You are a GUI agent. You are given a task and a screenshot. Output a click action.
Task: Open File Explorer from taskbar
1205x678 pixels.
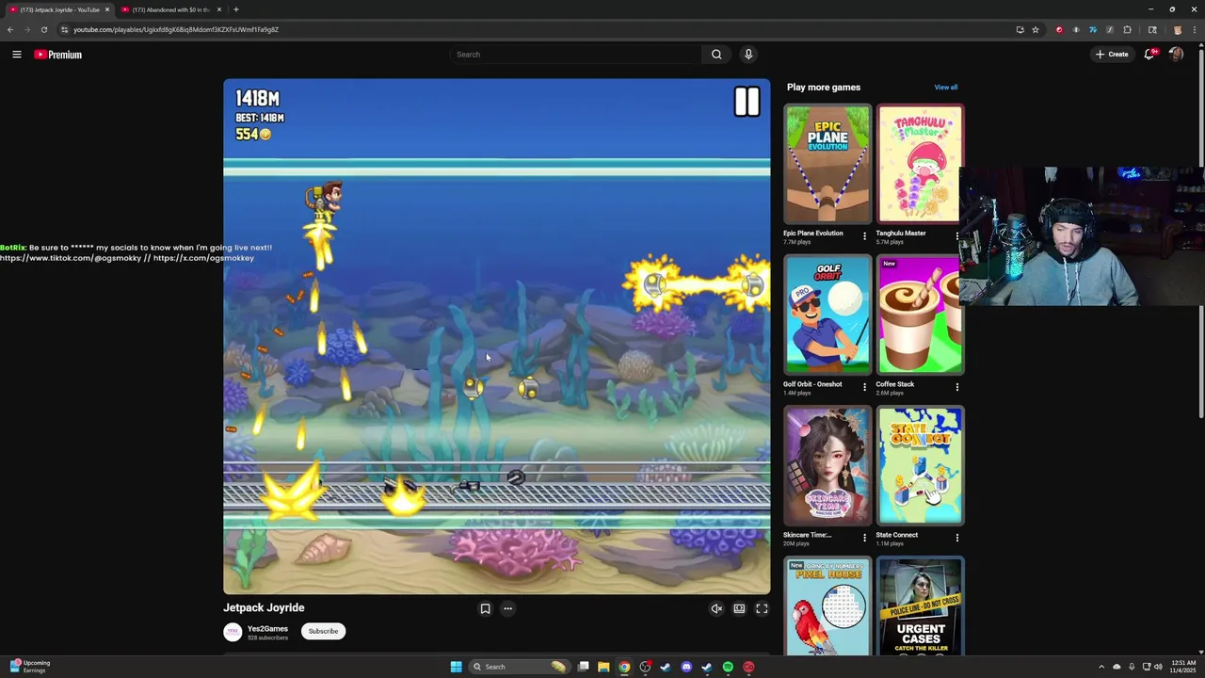(x=603, y=667)
